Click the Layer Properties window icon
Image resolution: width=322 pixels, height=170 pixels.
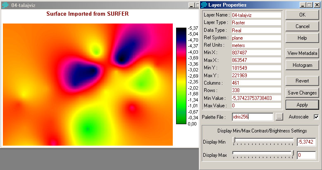(204, 5)
